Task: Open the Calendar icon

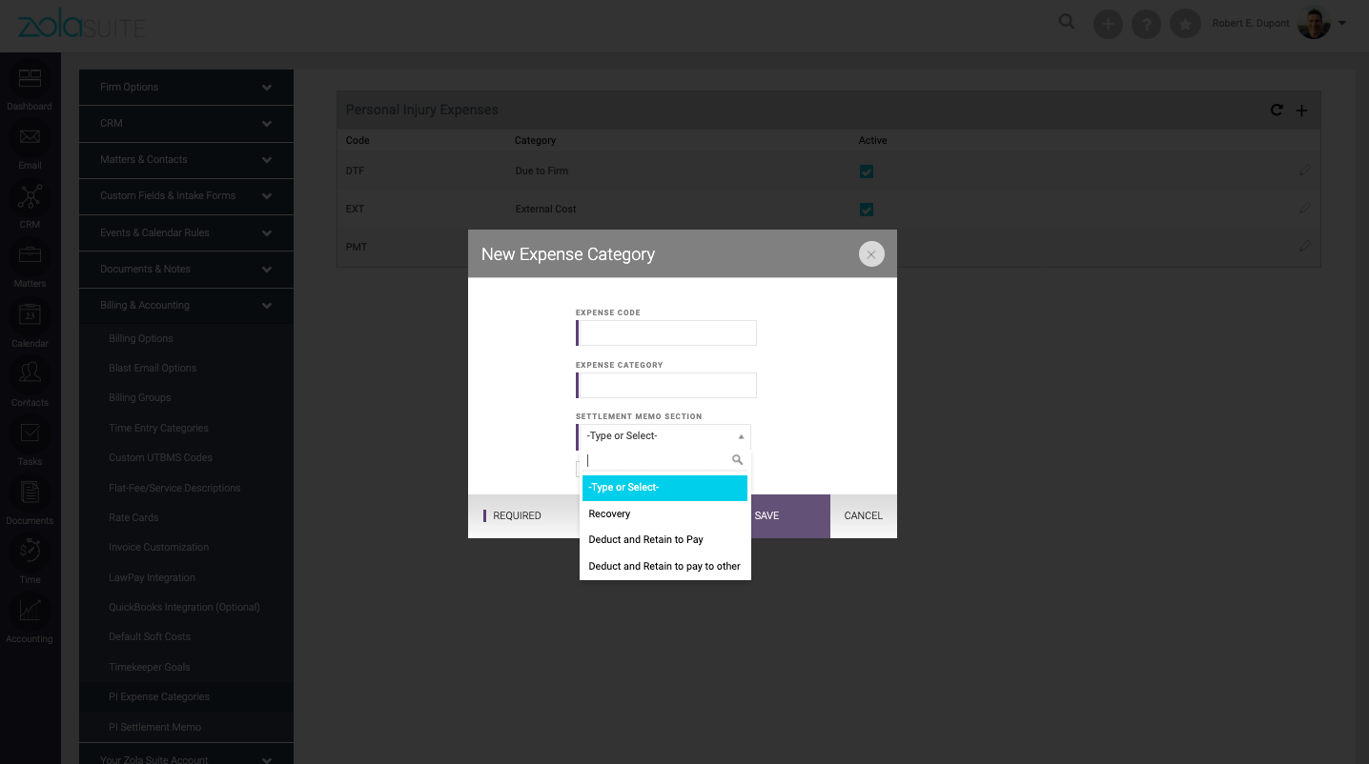Action: (x=30, y=315)
